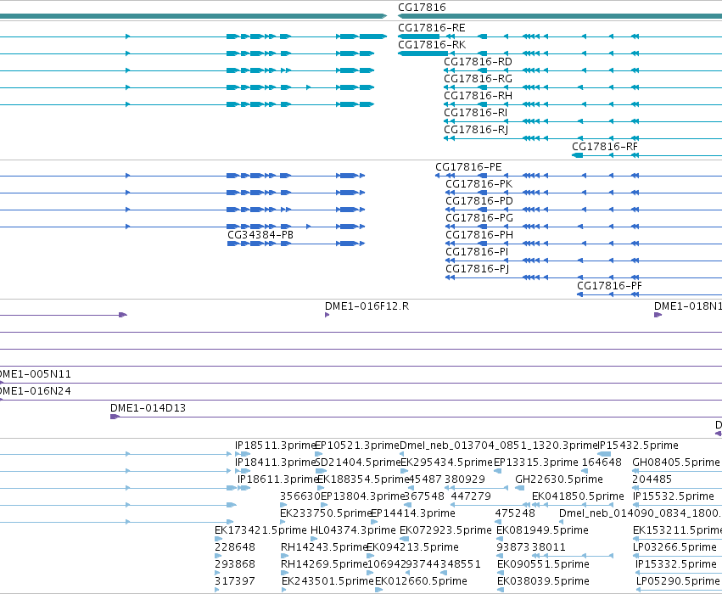Viewport: 722px width, 594px height.
Task: Select transcript CG17816-RI
Action: 476,113
